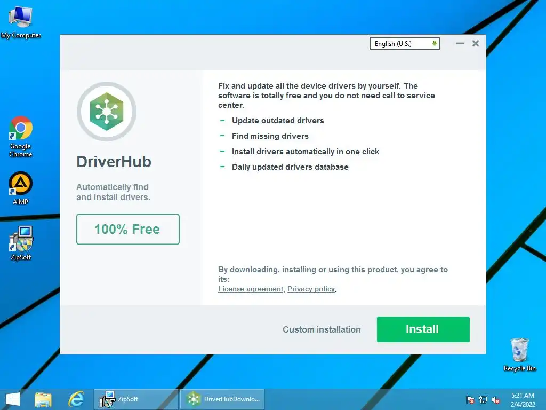Open the Privacy policy link
Image resolution: width=546 pixels, height=410 pixels.
[311, 289]
